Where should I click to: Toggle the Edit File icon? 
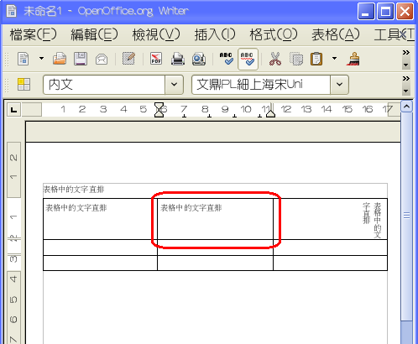pyautogui.click(x=128, y=59)
